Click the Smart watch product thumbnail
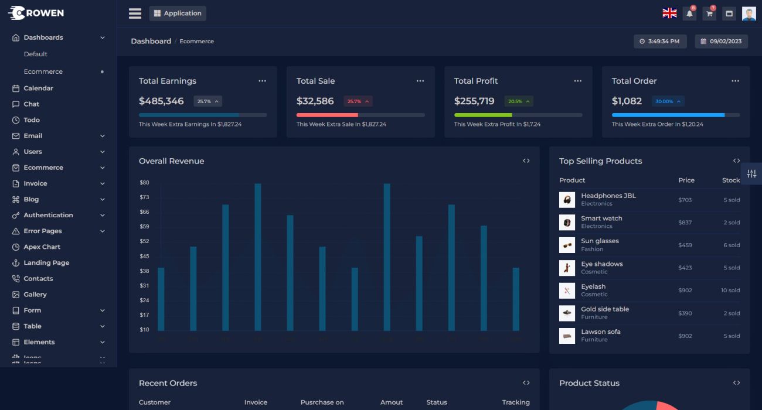 tap(567, 223)
